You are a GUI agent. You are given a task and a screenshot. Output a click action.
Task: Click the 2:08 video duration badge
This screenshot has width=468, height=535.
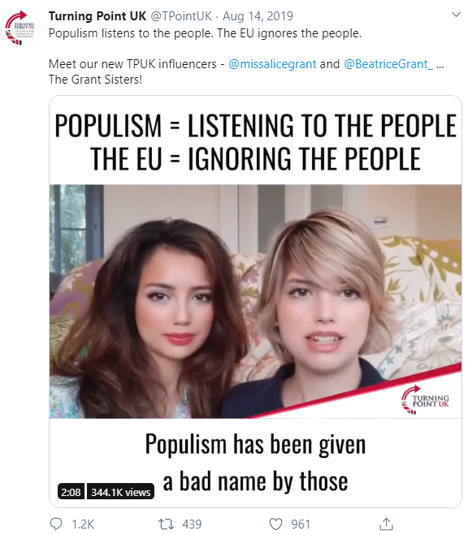(x=71, y=492)
